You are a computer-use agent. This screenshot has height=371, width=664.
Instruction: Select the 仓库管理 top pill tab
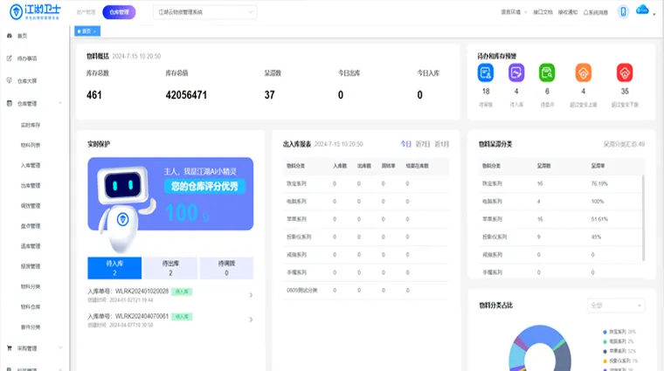click(119, 12)
